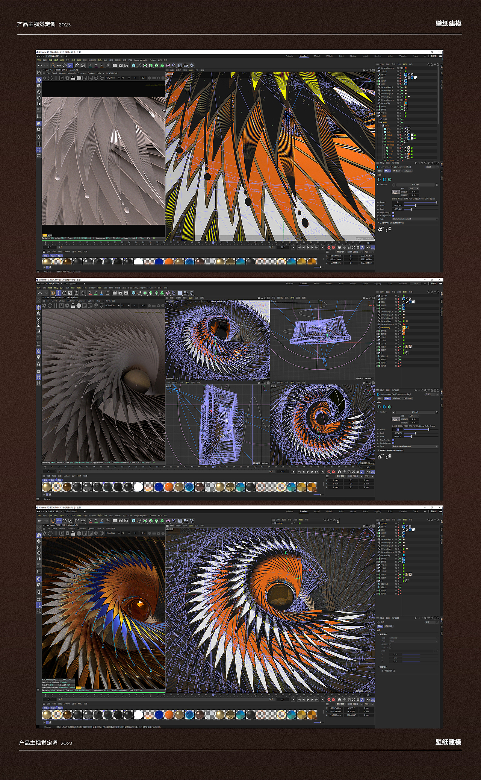481x780 pixels.
Task: Toggle bottom-most checkbox in bottom window attribute panel
Action: click(393, 671)
